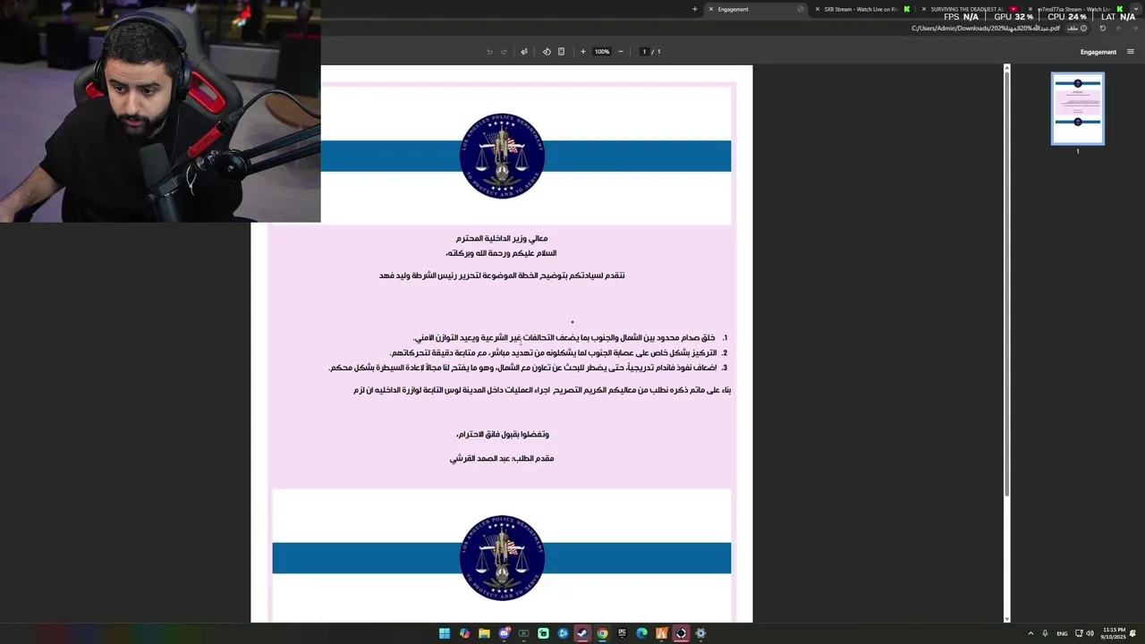Zoom out with the minus button
The width and height of the screenshot is (1145, 644).
(621, 52)
